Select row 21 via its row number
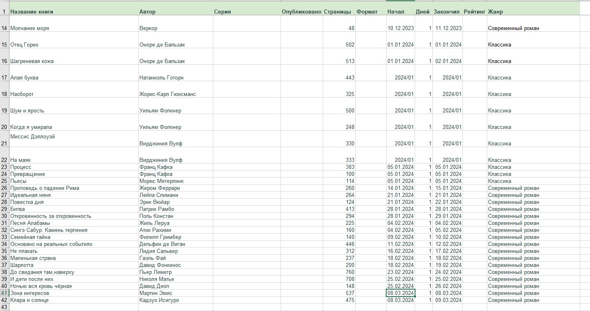Image resolution: width=590 pixels, height=311 pixels. point(4,139)
